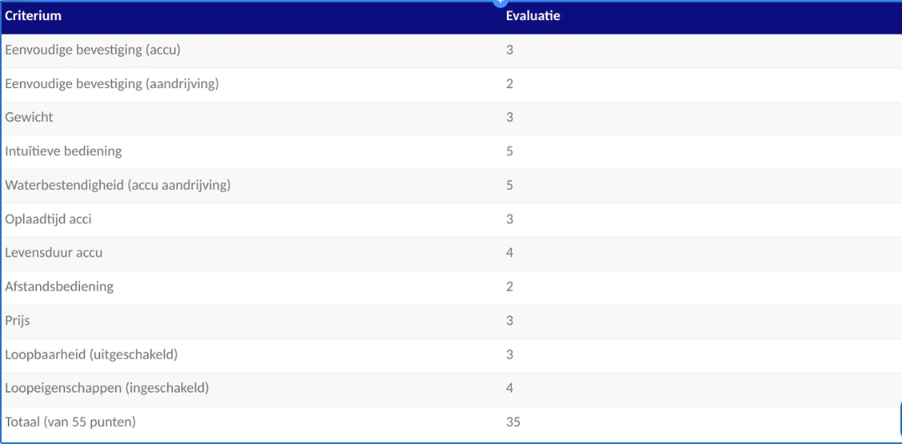Click the Loopbaarheid (uitgeschakeld) cell
Viewport: 902px width, 448px height.
click(x=91, y=354)
